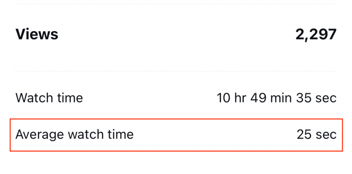Click the 49 min portion of watch time
The height and width of the screenshot is (174, 352).
coord(271,98)
